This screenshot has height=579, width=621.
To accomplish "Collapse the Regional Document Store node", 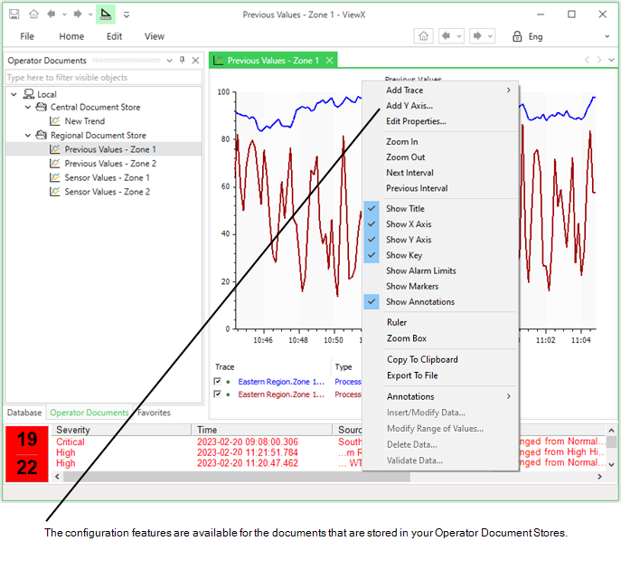I will click(x=29, y=136).
